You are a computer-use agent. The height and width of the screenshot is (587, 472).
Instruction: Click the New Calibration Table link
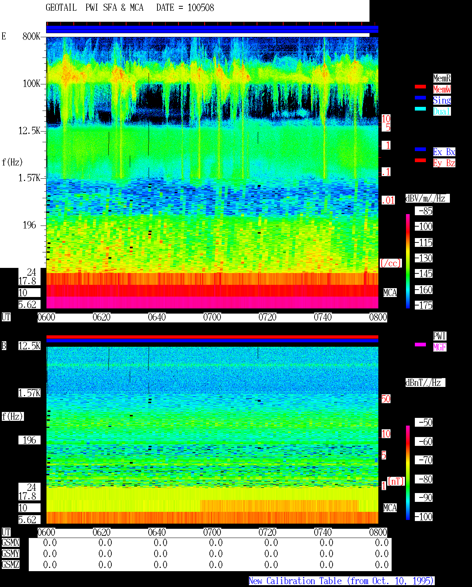pos(341,581)
